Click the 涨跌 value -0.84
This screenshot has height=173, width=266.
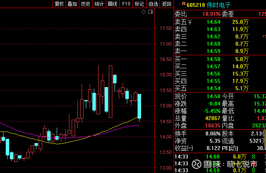pyautogui.click(x=214, y=104)
